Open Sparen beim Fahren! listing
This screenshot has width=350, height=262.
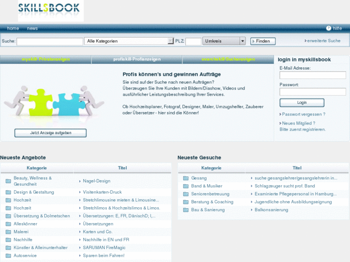[104, 256]
